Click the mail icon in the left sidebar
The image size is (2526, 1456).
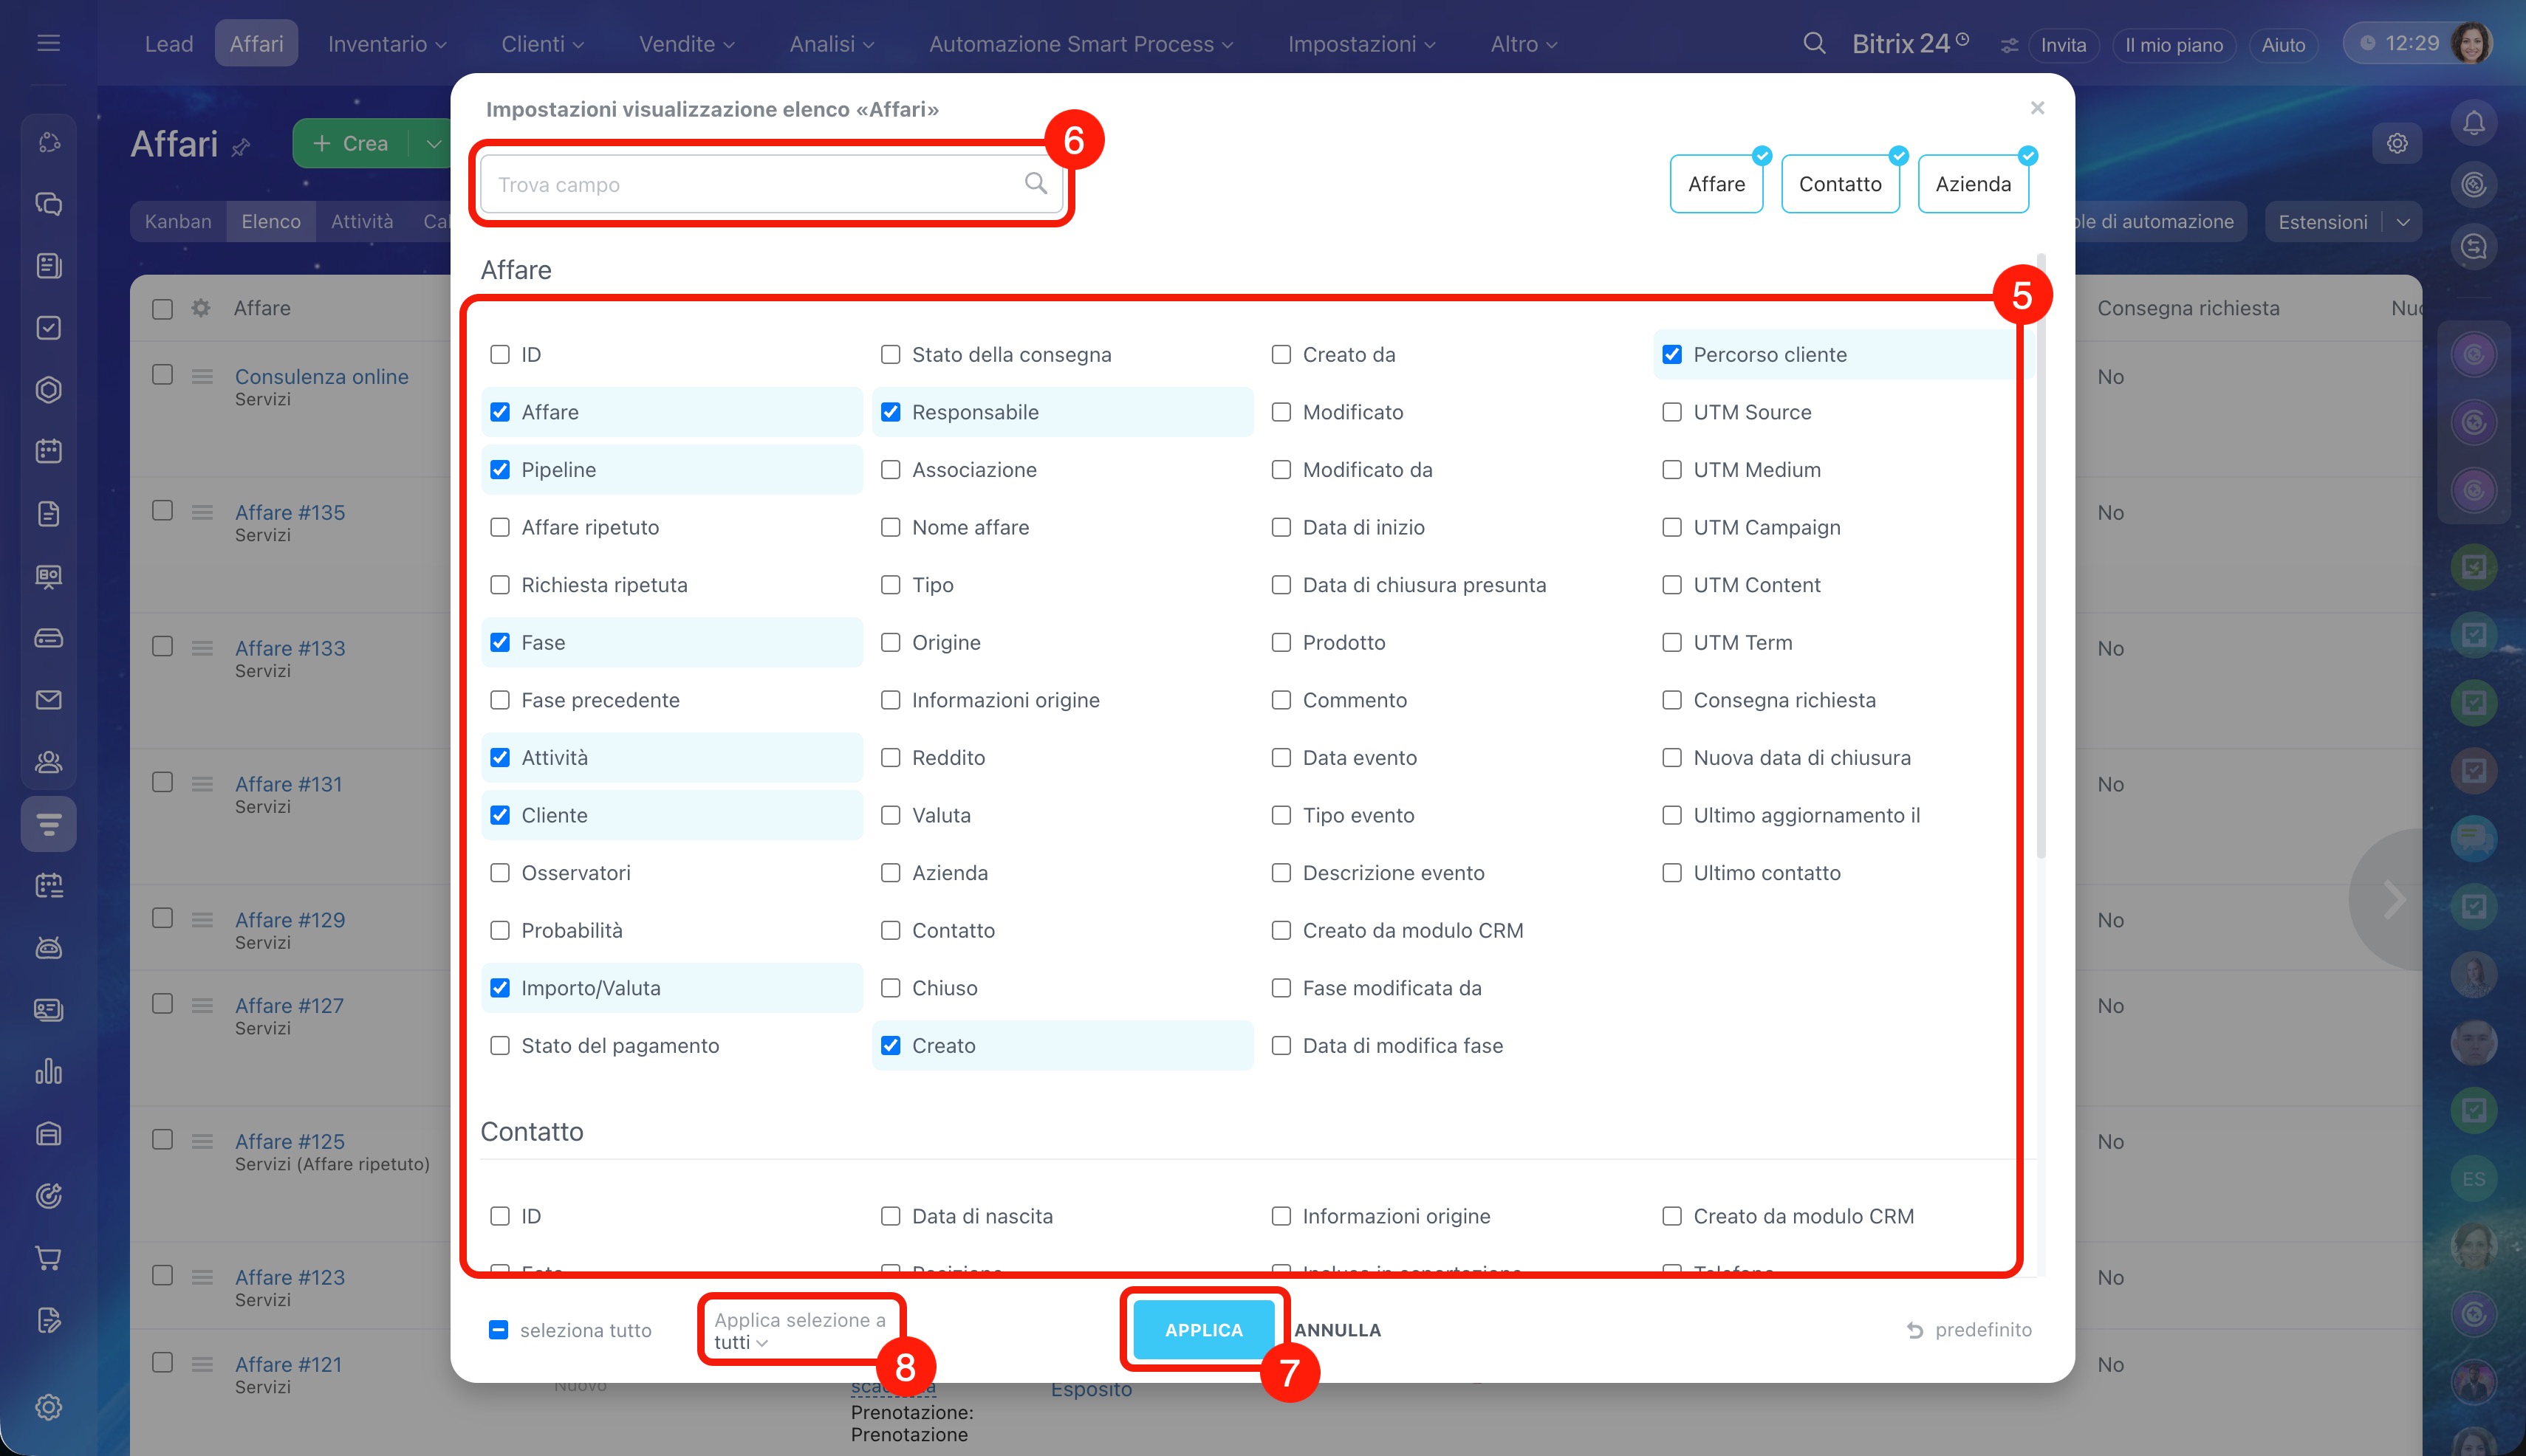(48, 700)
